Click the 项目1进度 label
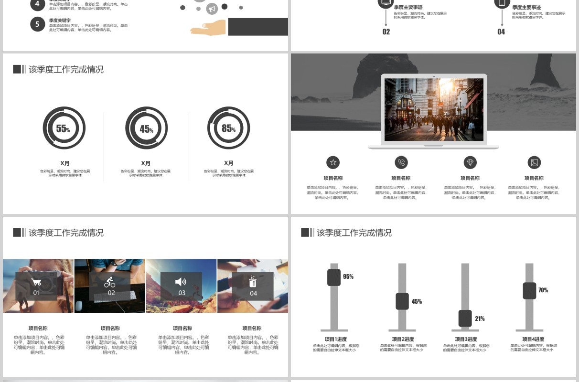Screen dimensions: 579x382 point(336,340)
